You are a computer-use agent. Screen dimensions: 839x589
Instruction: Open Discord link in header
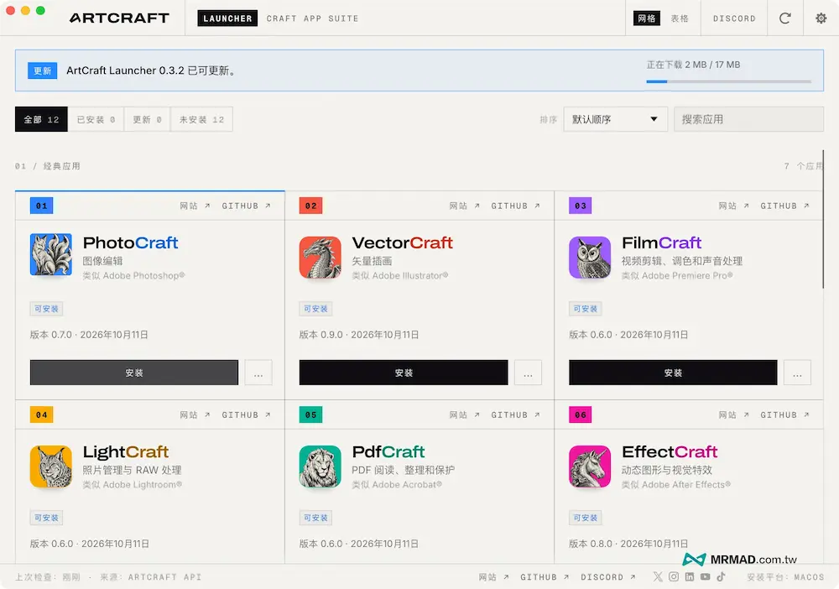[x=734, y=18]
